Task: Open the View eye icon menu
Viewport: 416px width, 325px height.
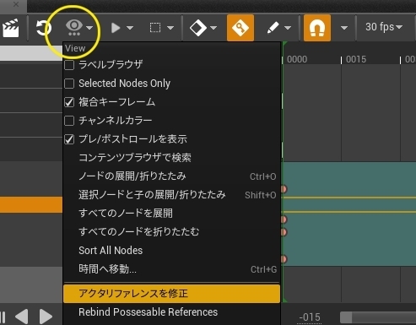Action: (x=74, y=28)
